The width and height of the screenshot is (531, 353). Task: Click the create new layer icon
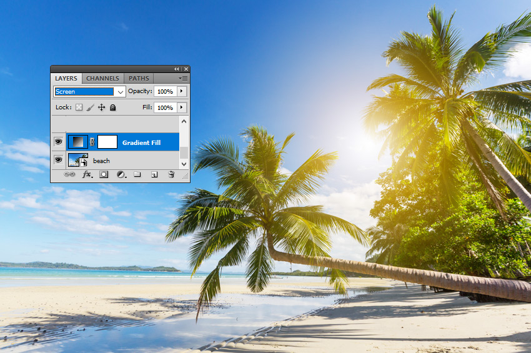point(154,175)
